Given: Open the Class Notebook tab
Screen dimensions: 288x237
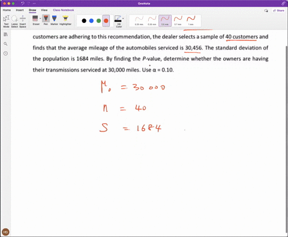Looking at the screenshot, I should (64, 10).
